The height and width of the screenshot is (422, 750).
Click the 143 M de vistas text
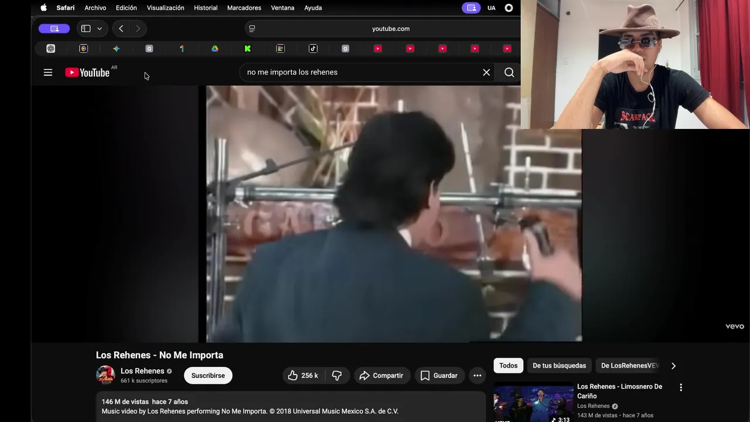[597, 416]
